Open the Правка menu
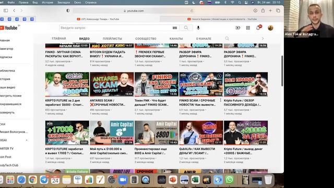 pyautogui.click(x=23, y=2)
